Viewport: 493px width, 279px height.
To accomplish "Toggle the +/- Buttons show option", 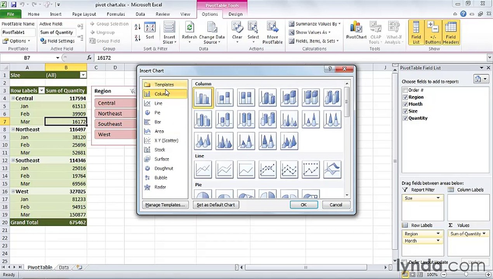I will click(433, 33).
